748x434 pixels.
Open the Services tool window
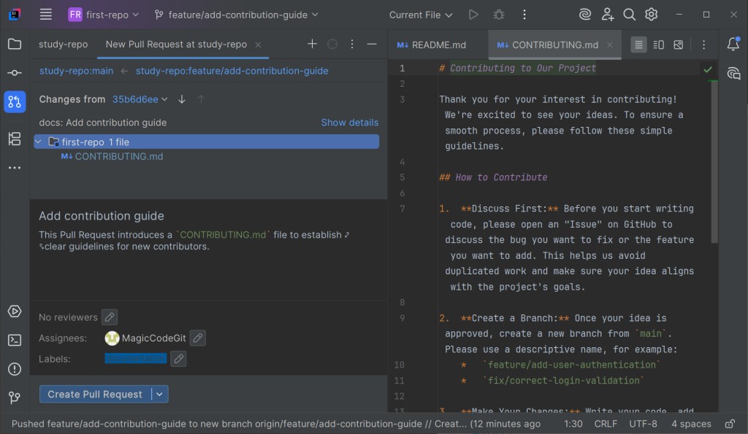click(x=15, y=311)
